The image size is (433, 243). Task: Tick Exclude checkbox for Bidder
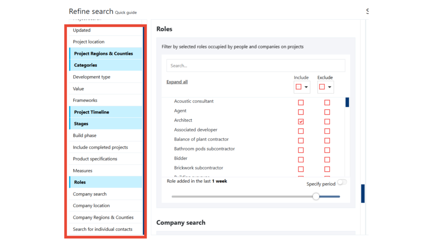[327, 159]
